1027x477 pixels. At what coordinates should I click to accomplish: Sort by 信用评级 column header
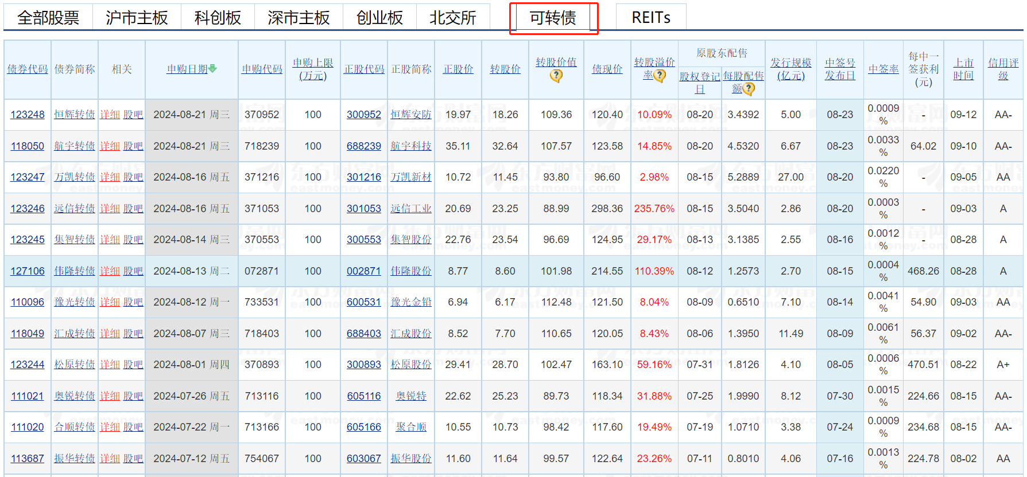pos(1003,69)
